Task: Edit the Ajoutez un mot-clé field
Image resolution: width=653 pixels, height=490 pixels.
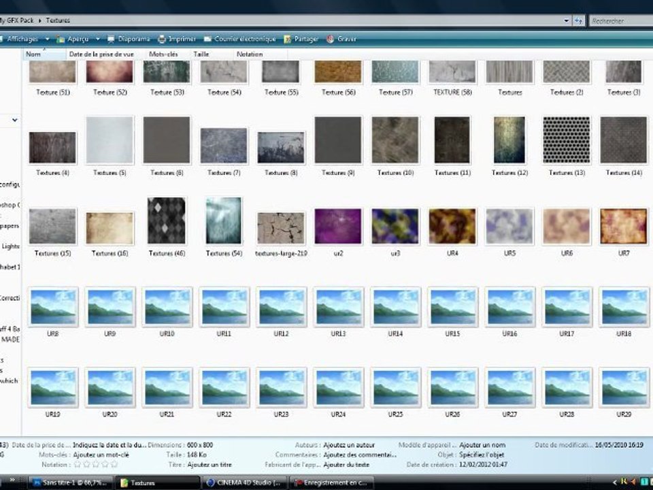Action: point(101,455)
